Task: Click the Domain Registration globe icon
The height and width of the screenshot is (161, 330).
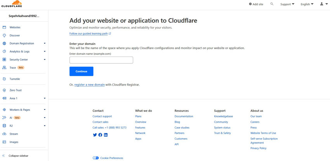Action: [4, 43]
